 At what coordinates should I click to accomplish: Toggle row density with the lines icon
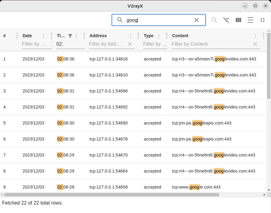[x=250, y=20]
